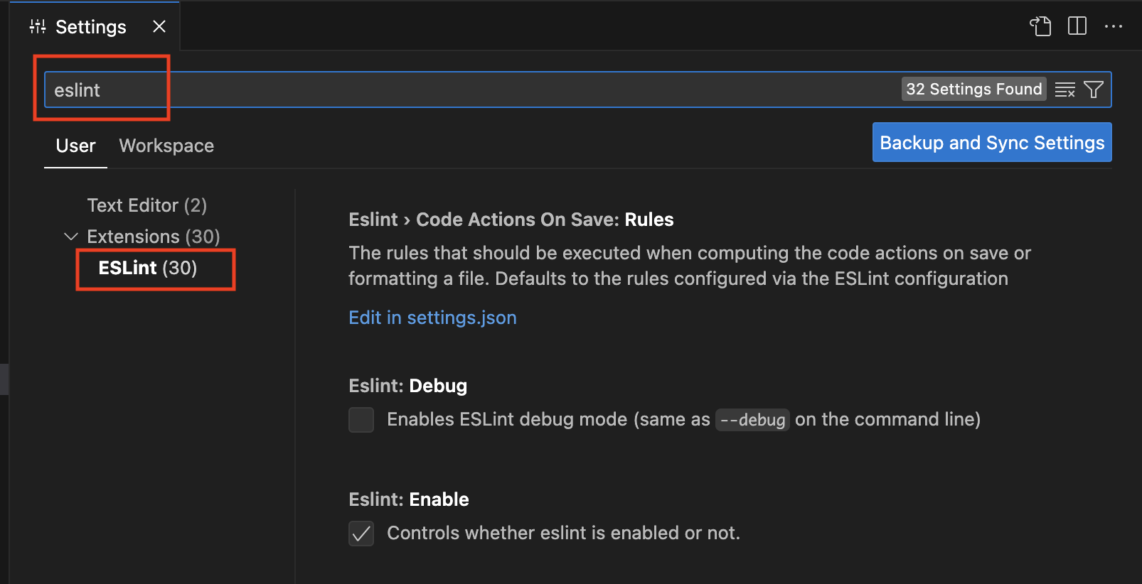
Task: Click the 32 Settings Found badge
Action: pyautogui.click(x=973, y=90)
